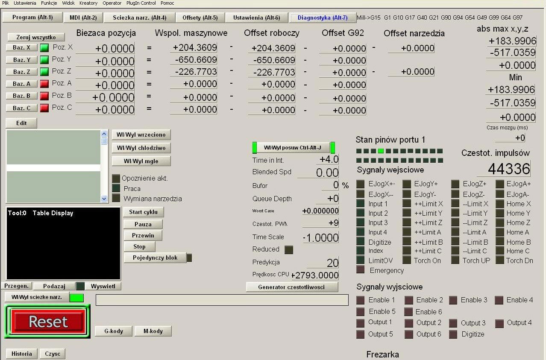Click the empty status message field
Image resolution: width=546 pixels, height=360 pixels.
[x=222, y=300]
